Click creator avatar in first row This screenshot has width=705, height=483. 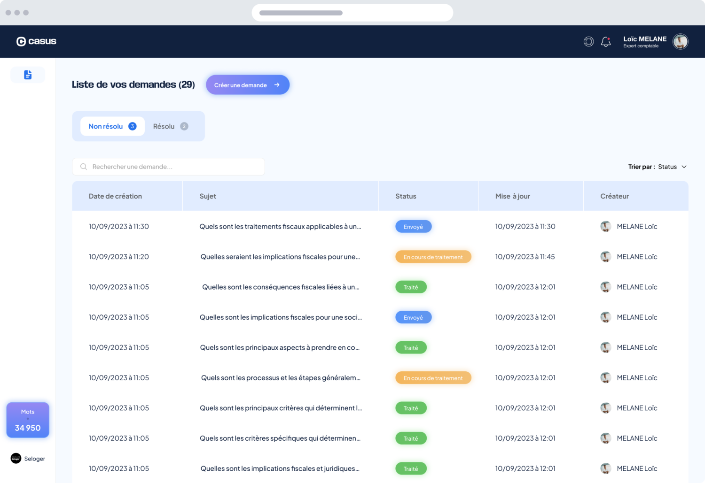click(x=606, y=227)
